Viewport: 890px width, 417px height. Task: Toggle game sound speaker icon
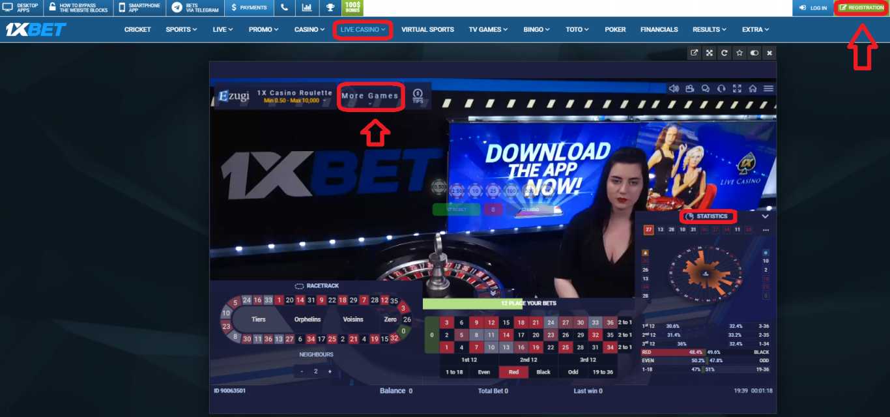point(674,89)
